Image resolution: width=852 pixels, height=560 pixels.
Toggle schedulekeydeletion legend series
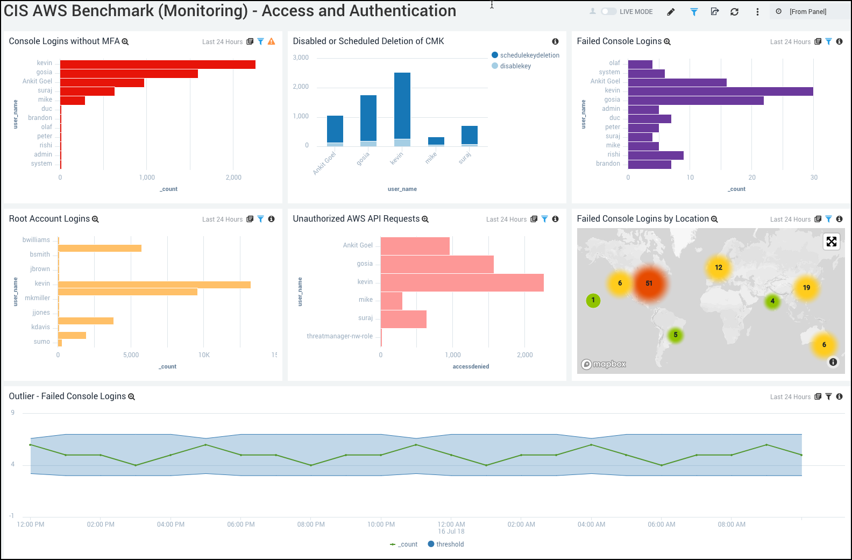pyautogui.click(x=526, y=55)
